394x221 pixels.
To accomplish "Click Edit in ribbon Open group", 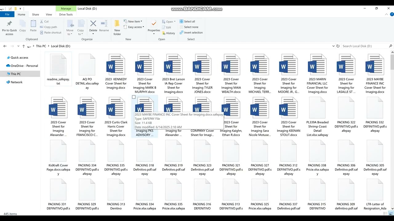I will pyautogui.click(x=167, y=27).
